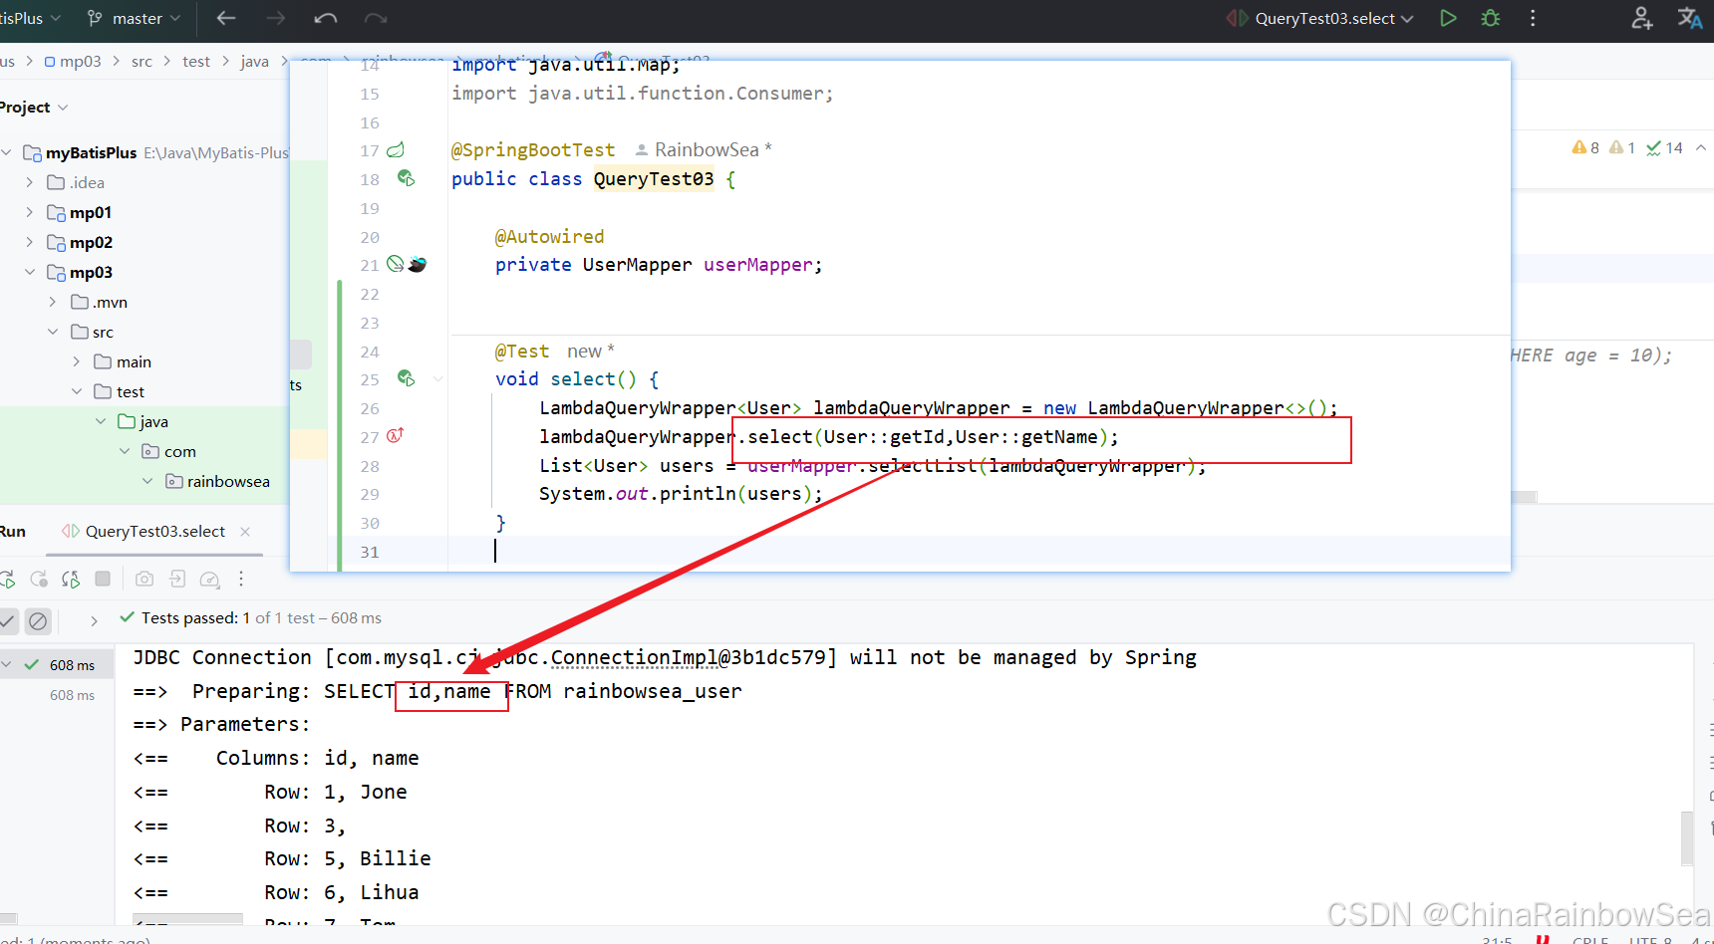Click the test breadcrumb
The width and height of the screenshot is (1714, 944).
(196, 61)
